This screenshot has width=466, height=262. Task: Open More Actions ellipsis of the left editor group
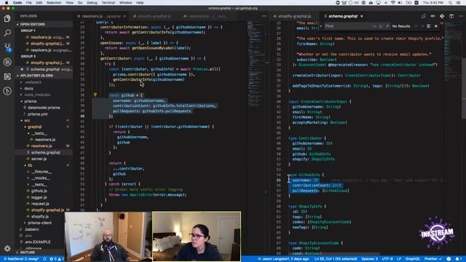point(264,16)
